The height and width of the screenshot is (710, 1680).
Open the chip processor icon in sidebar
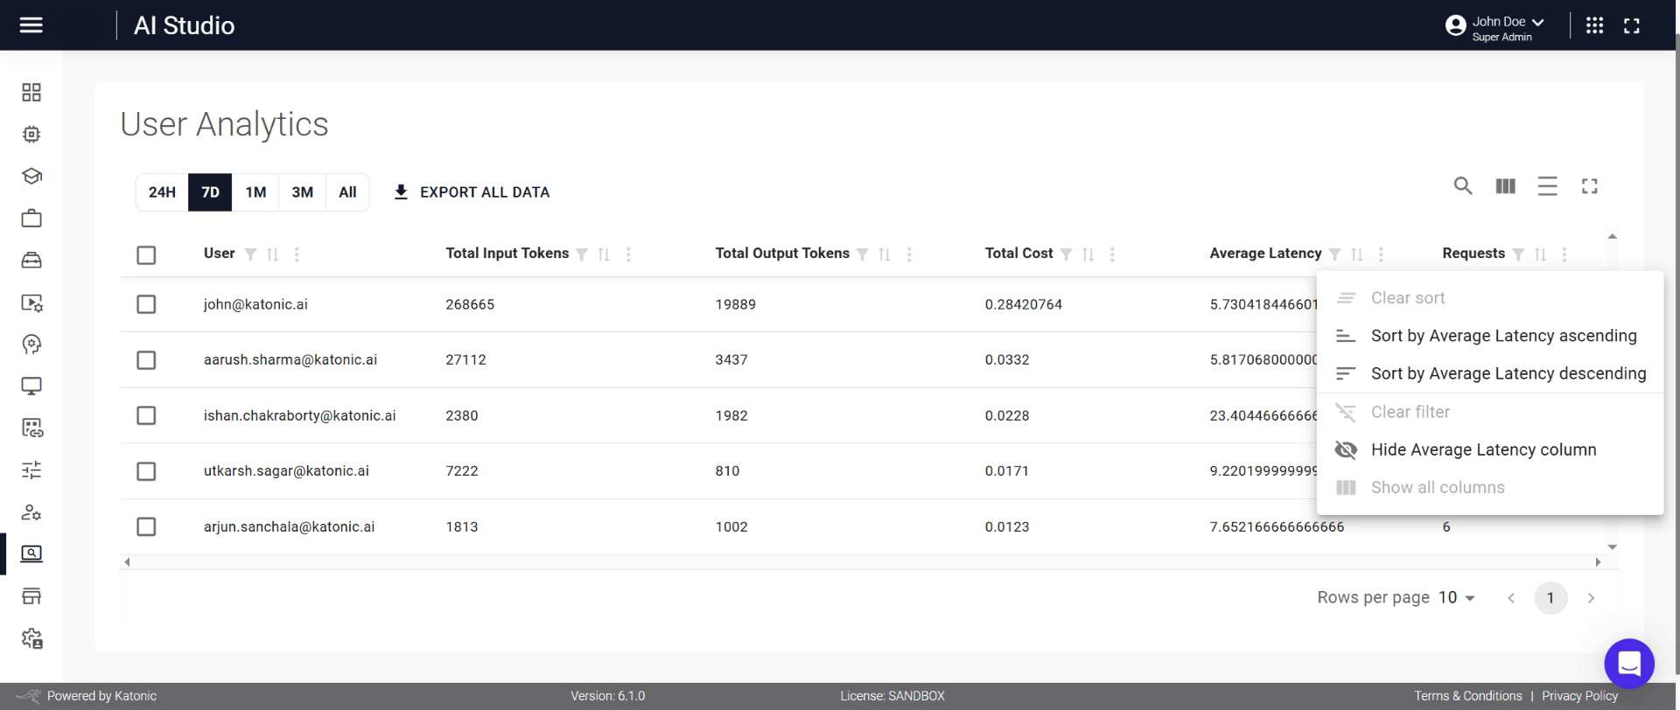coord(31,135)
